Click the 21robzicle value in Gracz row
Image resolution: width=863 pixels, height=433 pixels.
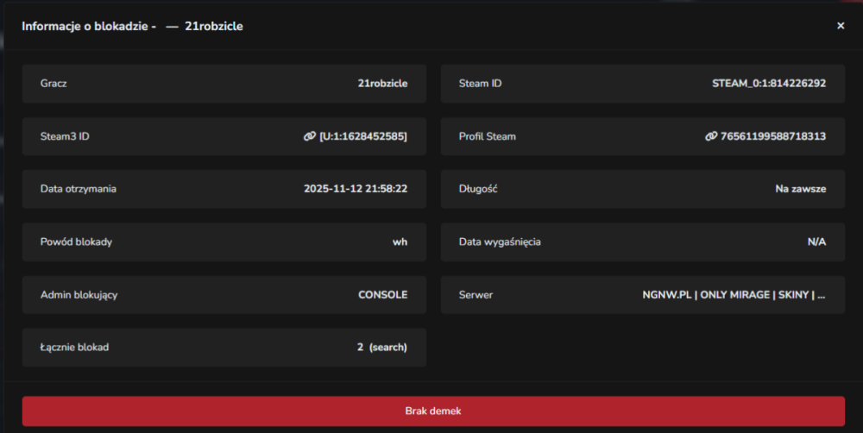coord(382,83)
